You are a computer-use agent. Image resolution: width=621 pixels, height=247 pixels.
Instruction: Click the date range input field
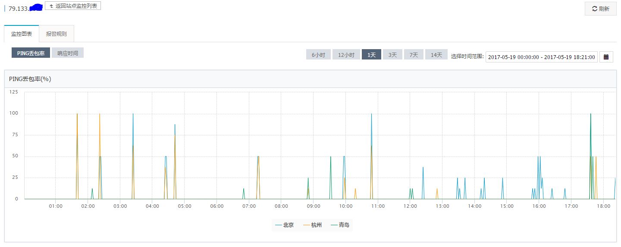click(x=541, y=57)
